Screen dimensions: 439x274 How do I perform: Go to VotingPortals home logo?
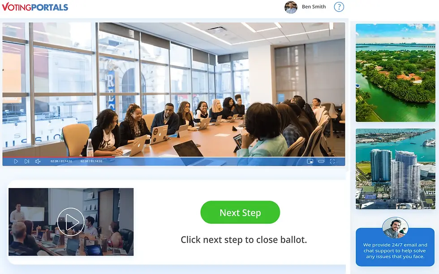pyautogui.click(x=35, y=7)
